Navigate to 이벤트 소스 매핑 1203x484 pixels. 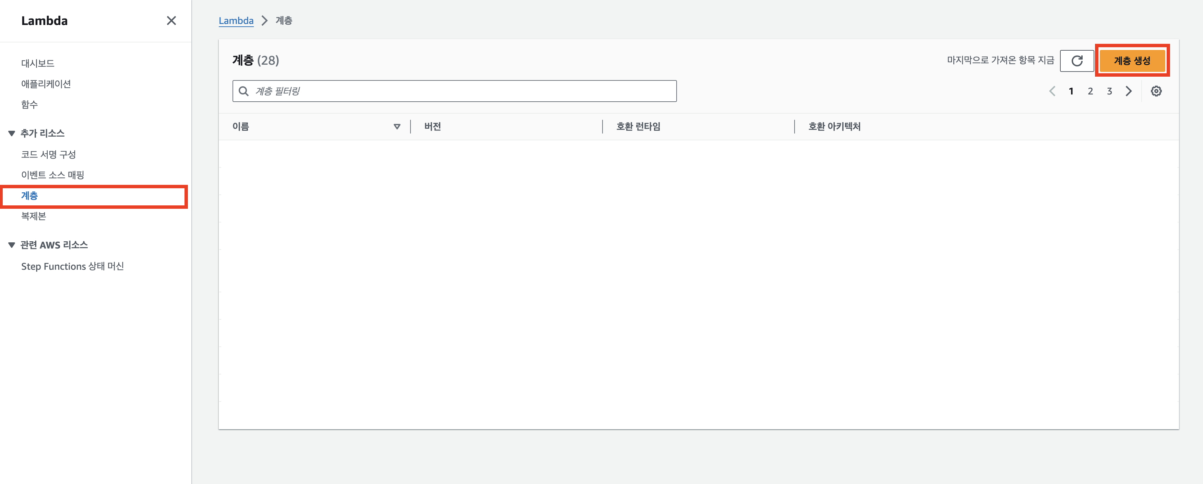pyautogui.click(x=52, y=175)
